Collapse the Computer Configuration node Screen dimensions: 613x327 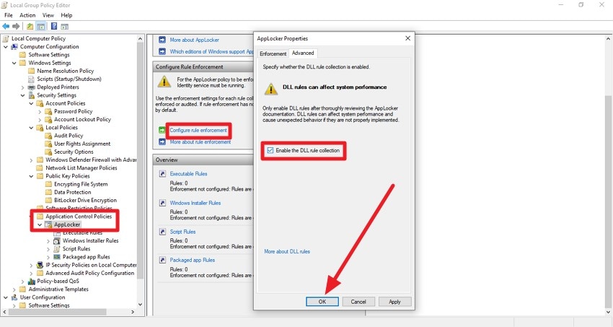[x=6, y=46]
